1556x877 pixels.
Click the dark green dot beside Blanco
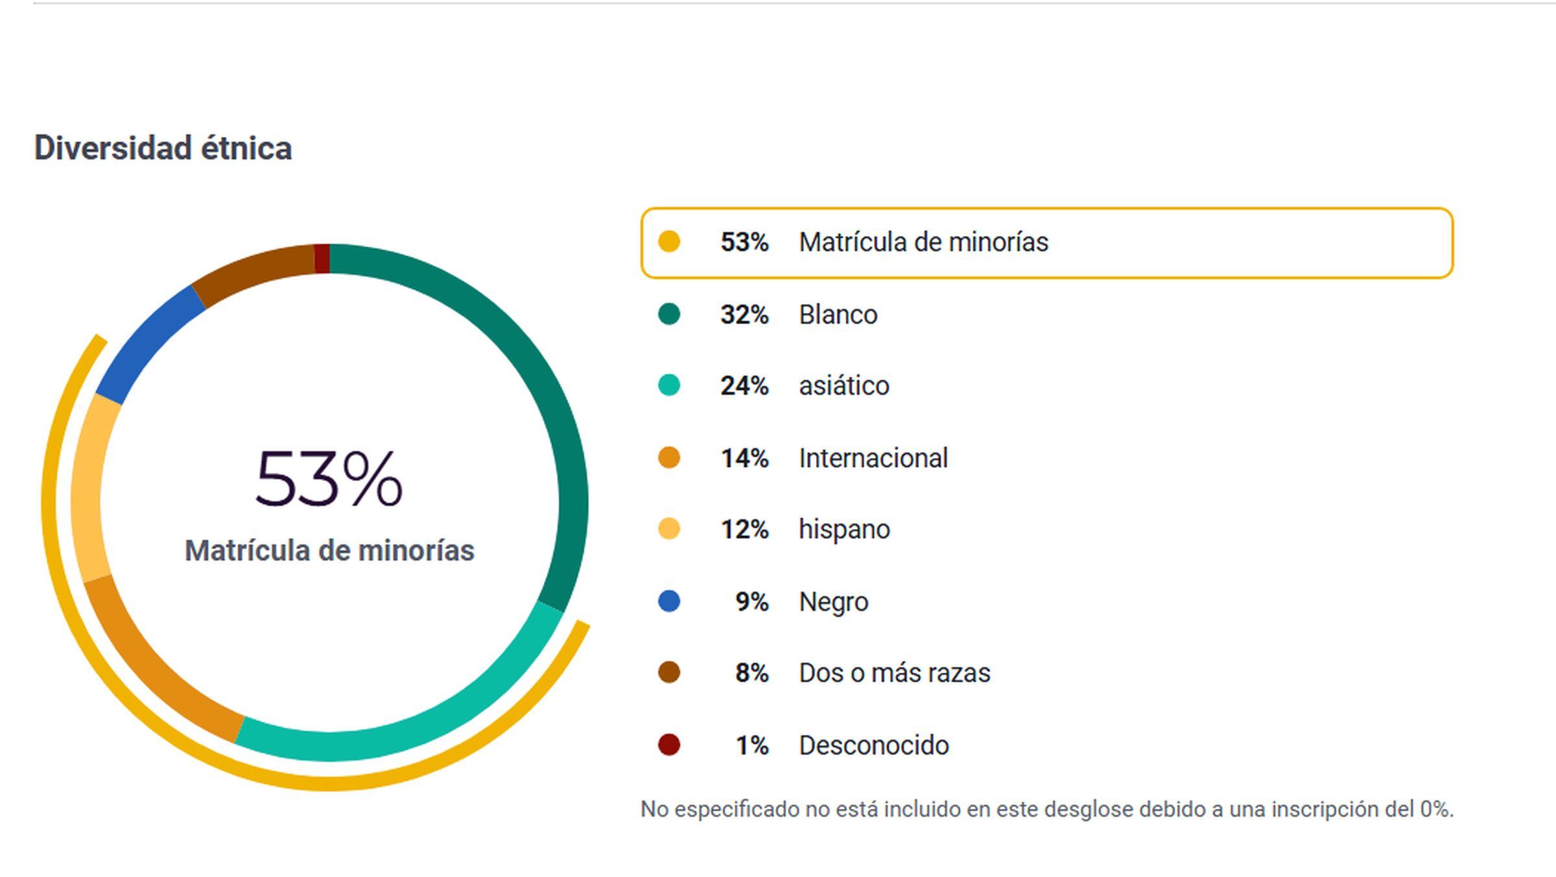click(668, 314)
